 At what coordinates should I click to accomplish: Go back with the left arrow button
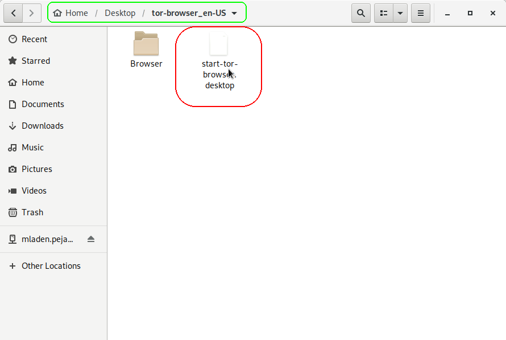click(13, 13)
